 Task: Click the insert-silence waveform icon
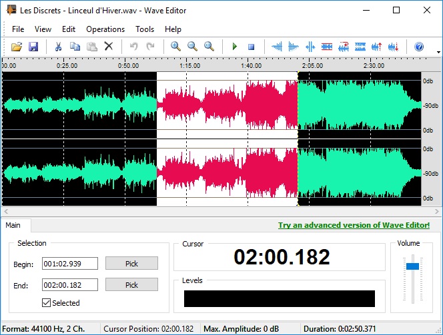[310, 47]
